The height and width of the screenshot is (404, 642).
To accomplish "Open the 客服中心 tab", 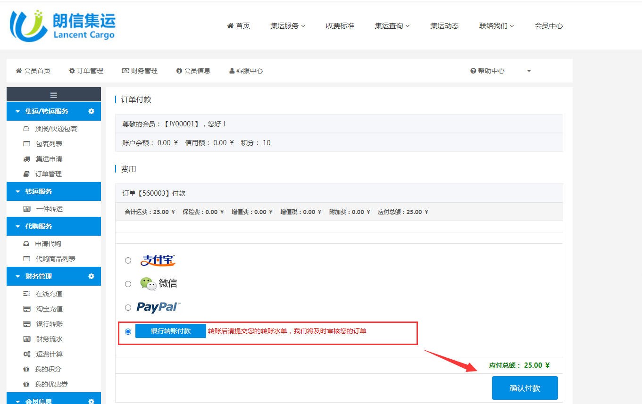I will (246, 71).
